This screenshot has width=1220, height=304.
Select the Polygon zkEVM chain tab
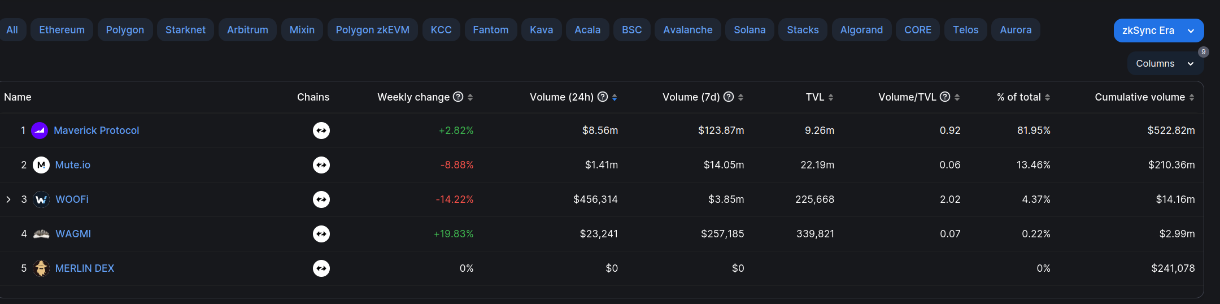pos(373,30)
